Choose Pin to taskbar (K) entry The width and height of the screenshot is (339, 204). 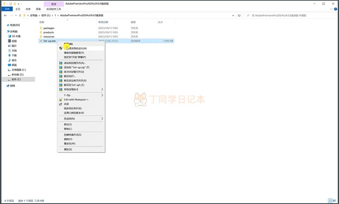coord(81,108)
